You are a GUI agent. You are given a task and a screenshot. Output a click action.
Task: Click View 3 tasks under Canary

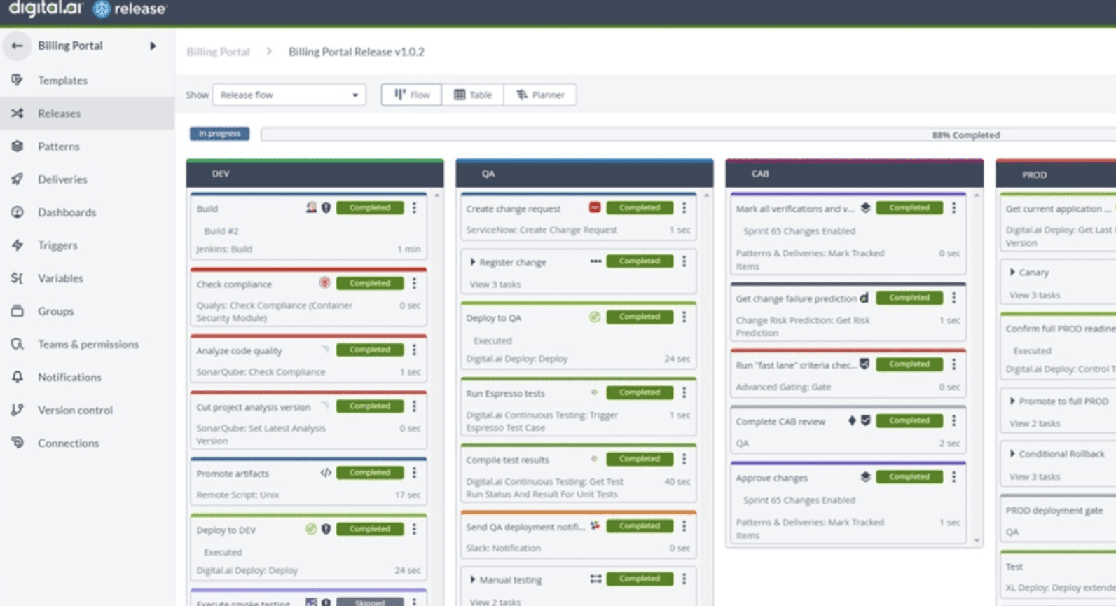tap(1035, 295)
